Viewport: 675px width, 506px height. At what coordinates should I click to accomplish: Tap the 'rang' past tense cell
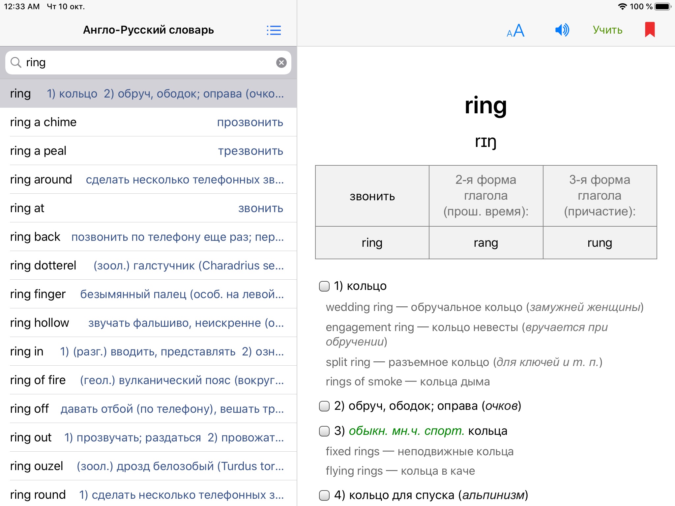point(486,243)
